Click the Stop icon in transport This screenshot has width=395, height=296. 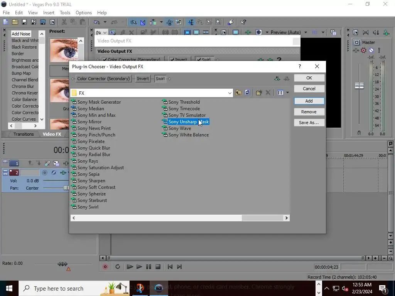(x=158, y=267)
